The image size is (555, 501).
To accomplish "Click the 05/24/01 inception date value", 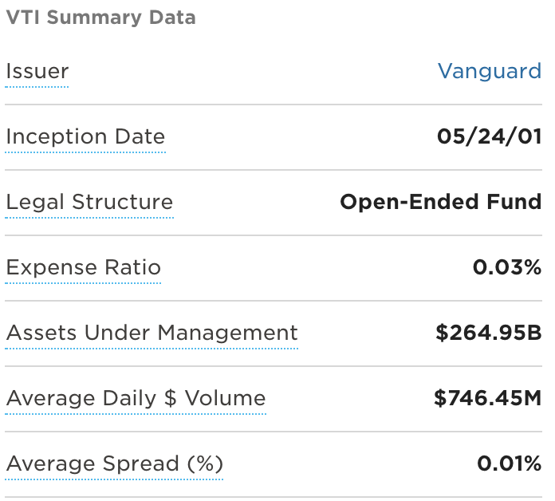I will (x=489, y=137).
